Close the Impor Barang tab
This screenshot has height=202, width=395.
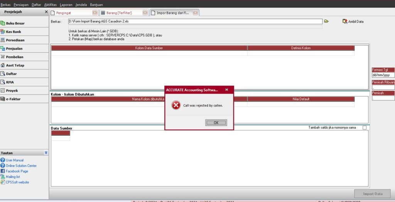pos(195,13)
